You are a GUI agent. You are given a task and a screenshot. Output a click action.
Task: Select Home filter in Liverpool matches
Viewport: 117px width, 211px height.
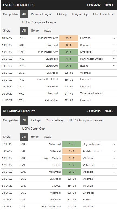point(35,30)
